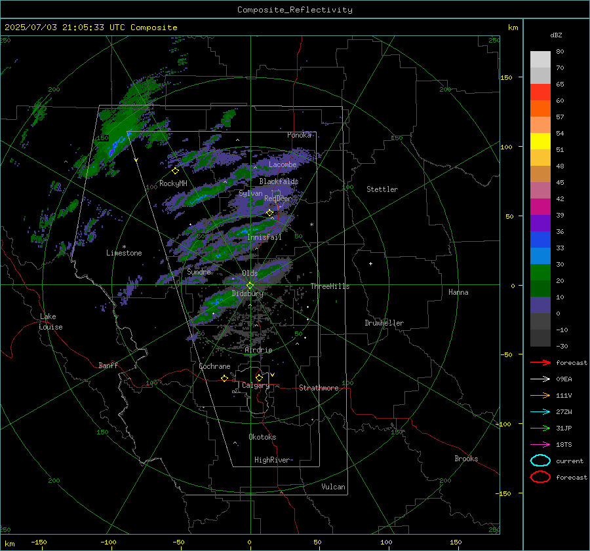Click the Olds city label

tap(250, 273)
